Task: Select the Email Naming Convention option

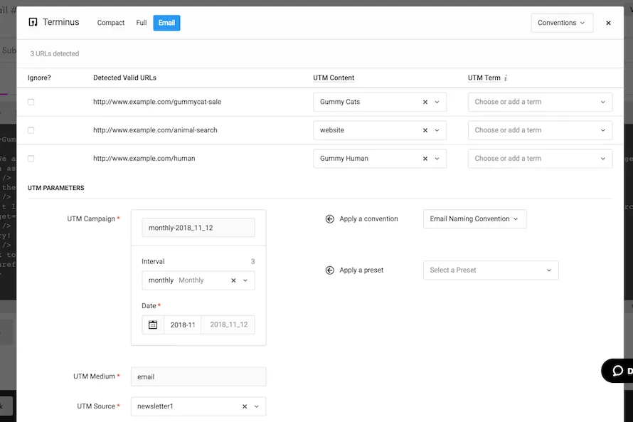Action: [474, 219]
